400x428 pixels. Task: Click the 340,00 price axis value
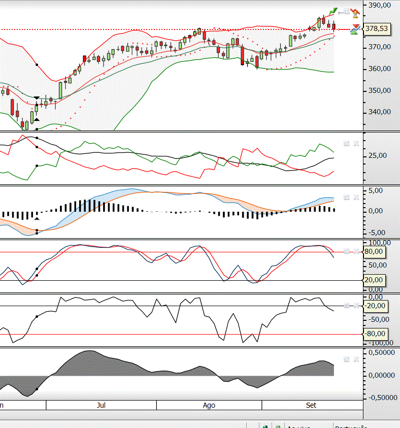tap(380, 112)
